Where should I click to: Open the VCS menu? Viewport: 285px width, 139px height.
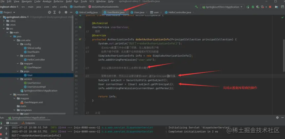point(91,1)
